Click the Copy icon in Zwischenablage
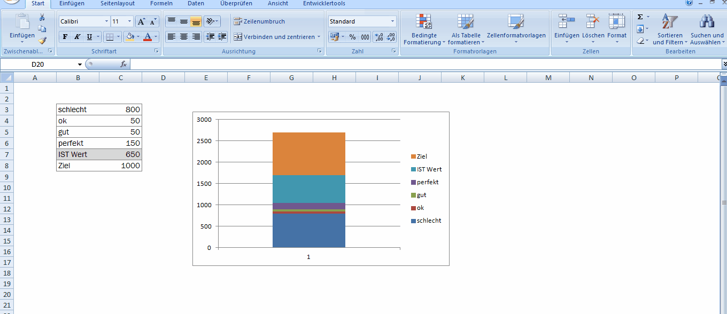 42,28
